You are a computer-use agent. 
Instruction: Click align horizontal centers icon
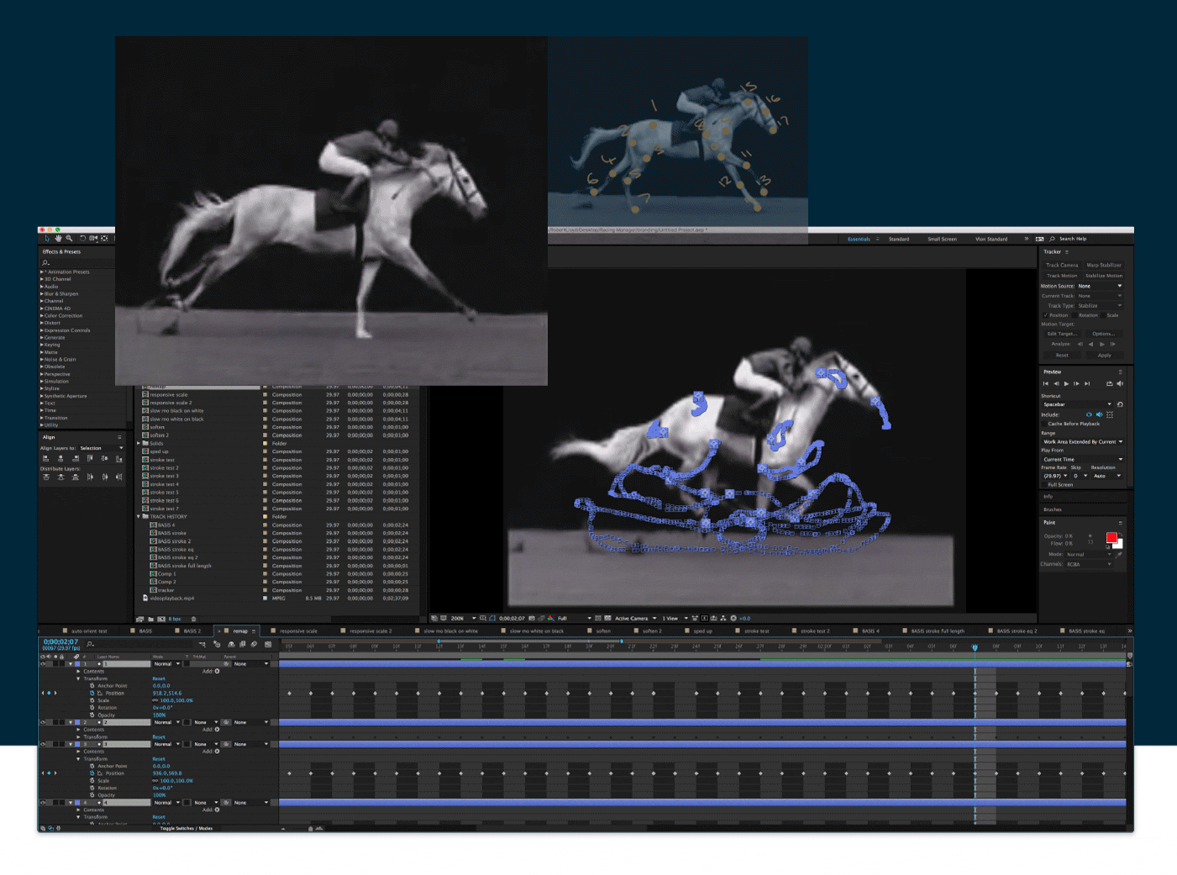tap(60, 459)
